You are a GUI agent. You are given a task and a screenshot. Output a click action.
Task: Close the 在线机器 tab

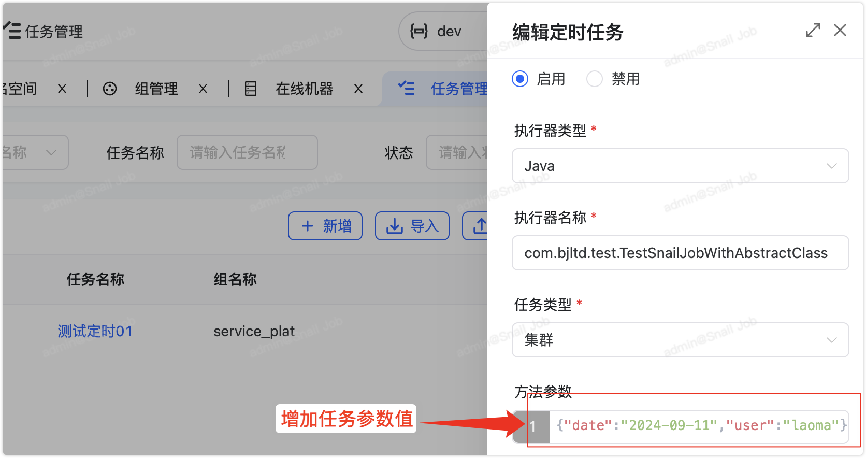(x=358, y=89)
